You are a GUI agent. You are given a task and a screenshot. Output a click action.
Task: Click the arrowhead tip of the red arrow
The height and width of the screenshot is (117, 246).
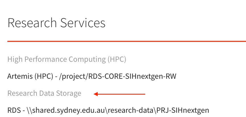[95, 94]
